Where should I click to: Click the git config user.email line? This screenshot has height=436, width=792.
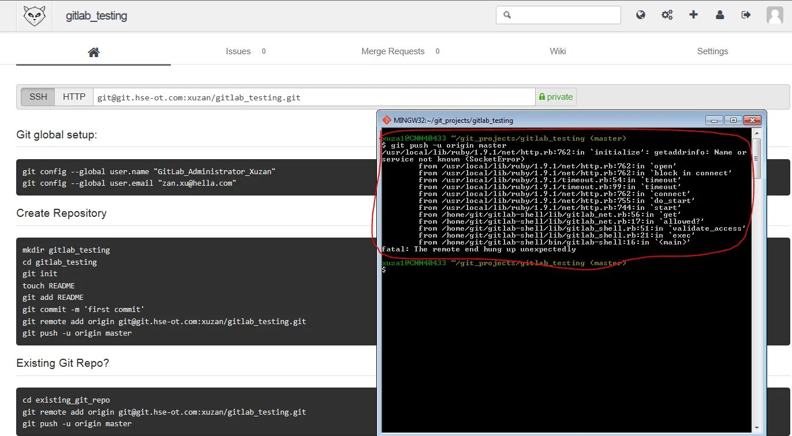click(x=129, y=183)
